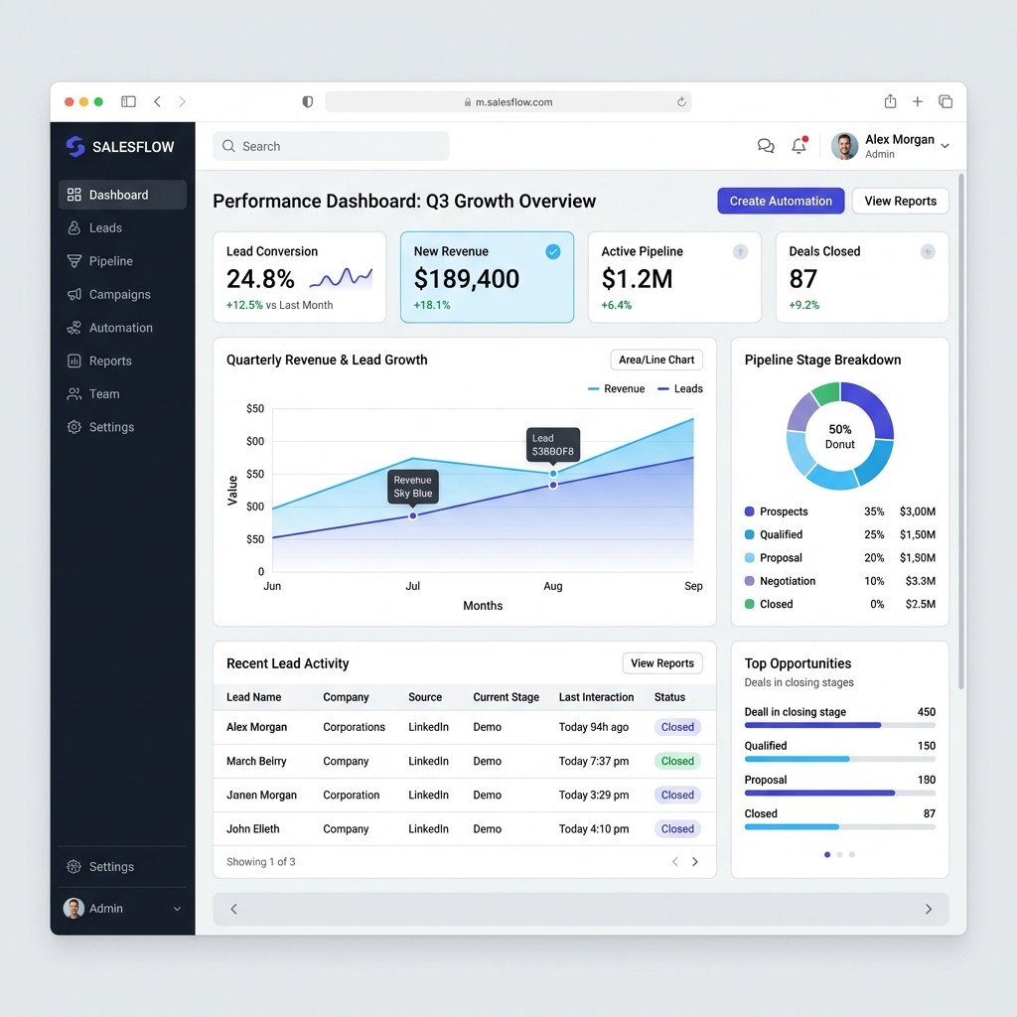This screenshot has width=1017, height=1017.
Task: Click the Create Automation button
Action: pos(781,201)
